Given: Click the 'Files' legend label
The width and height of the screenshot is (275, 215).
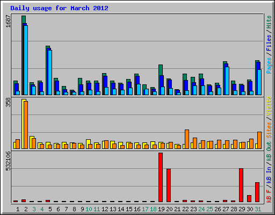Looking at the screenshot, I should pos(269,43).
